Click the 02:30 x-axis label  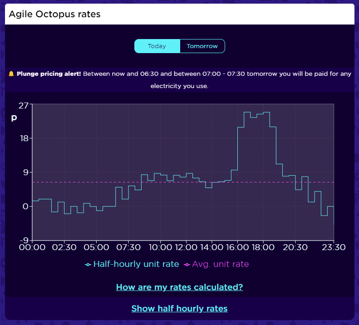[x=64, y=247]
